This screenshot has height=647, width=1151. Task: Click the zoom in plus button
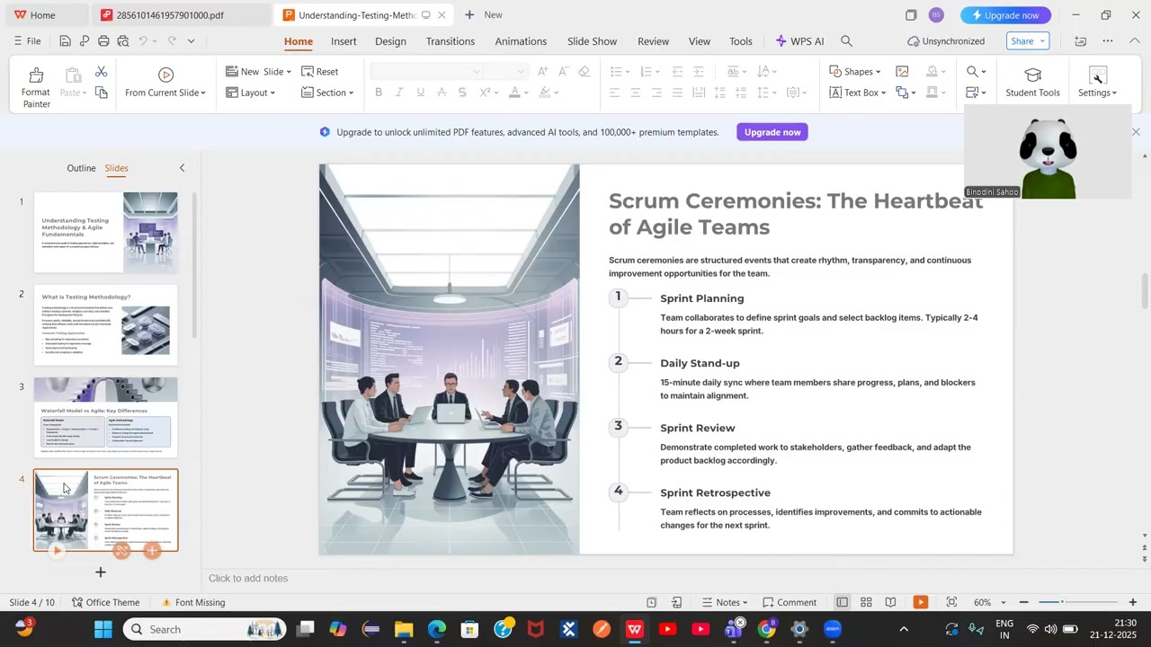pyautogui.click(x=1133, y=602)
